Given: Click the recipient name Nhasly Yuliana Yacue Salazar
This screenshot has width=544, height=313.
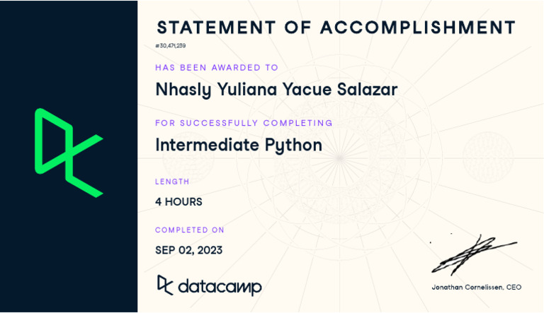Looking at the screenshot, I should 276,90.
